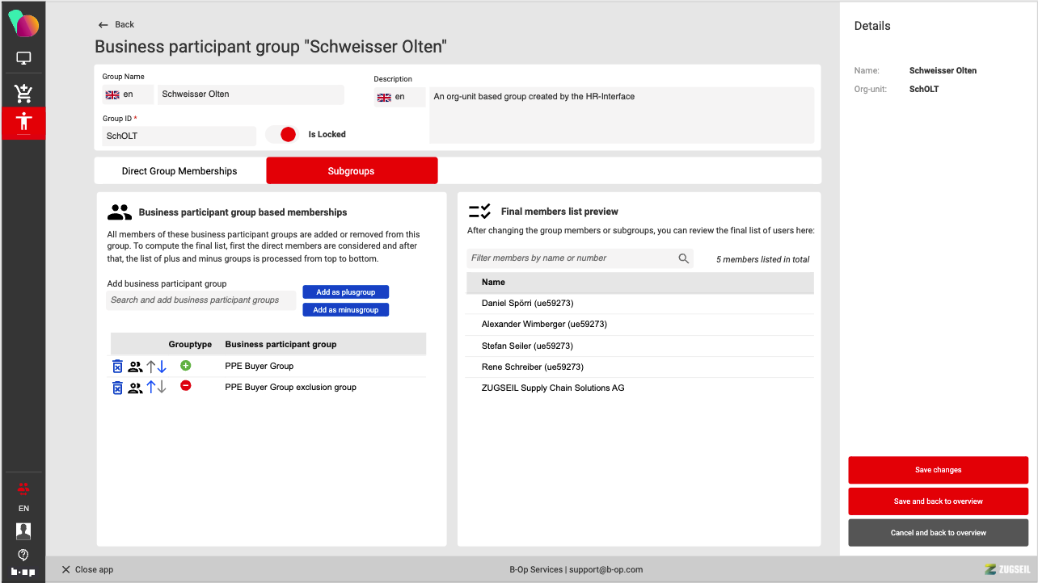The height and width of the screenshot is (583, 1038).
Task: Open Description language selector
Action: (x=399, y=97)
